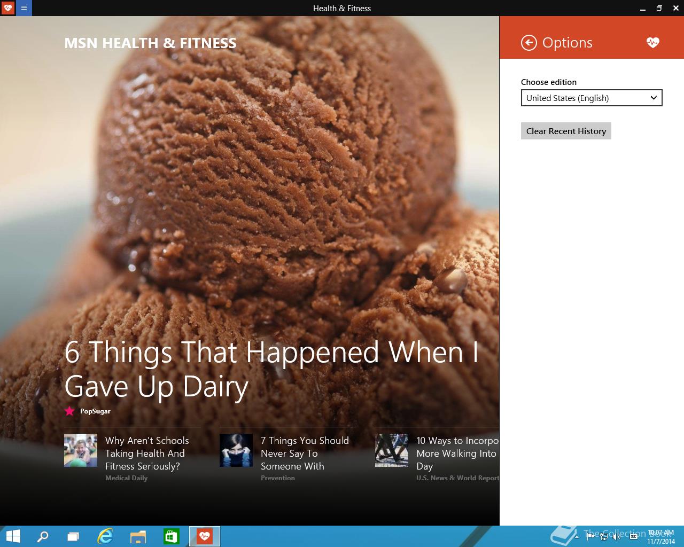Click the Prevention article thumbnail
This screenshot has width=684, height=547.
pos(236,450)
